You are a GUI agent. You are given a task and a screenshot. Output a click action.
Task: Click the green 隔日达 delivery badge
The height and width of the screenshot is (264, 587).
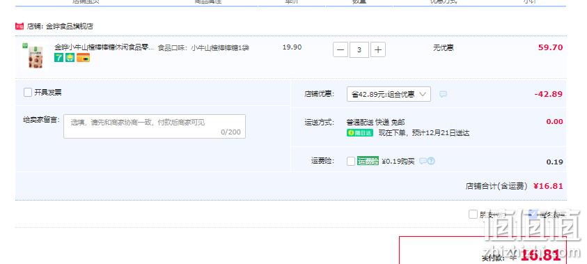(360, 133)
